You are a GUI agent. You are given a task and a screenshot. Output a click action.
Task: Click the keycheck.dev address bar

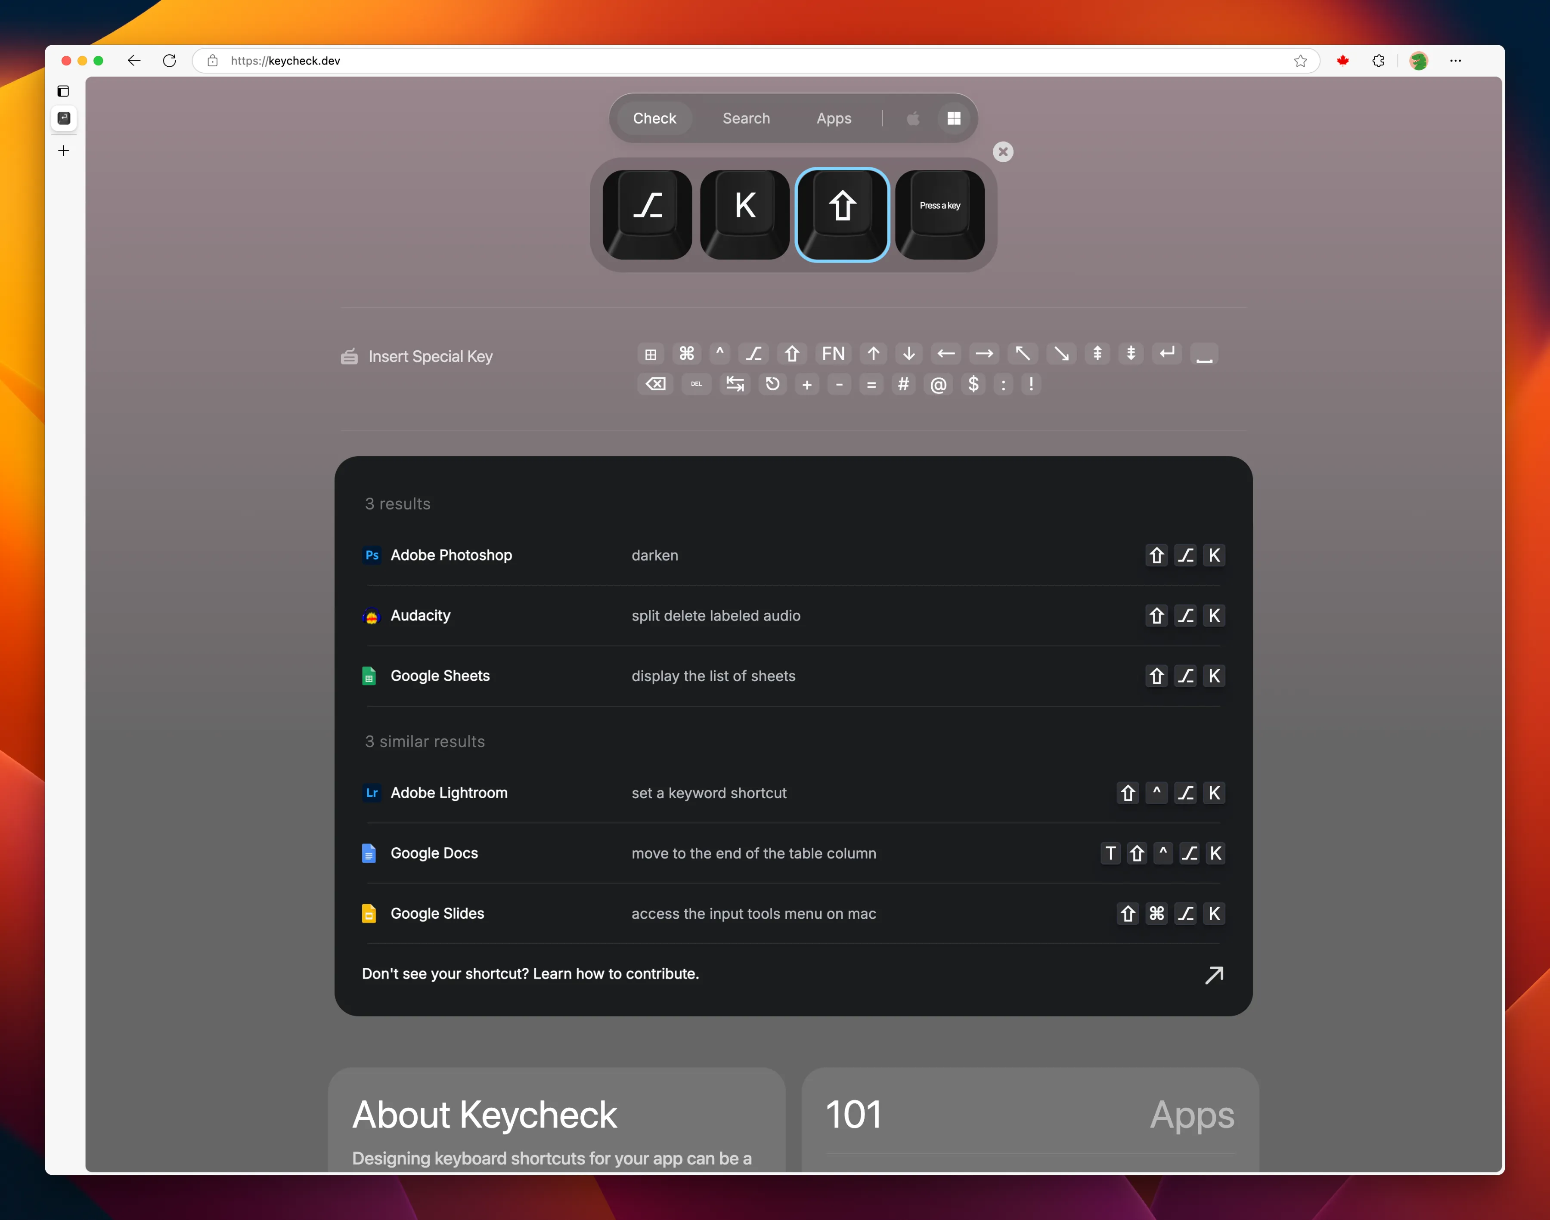click(x=756, y=61)
